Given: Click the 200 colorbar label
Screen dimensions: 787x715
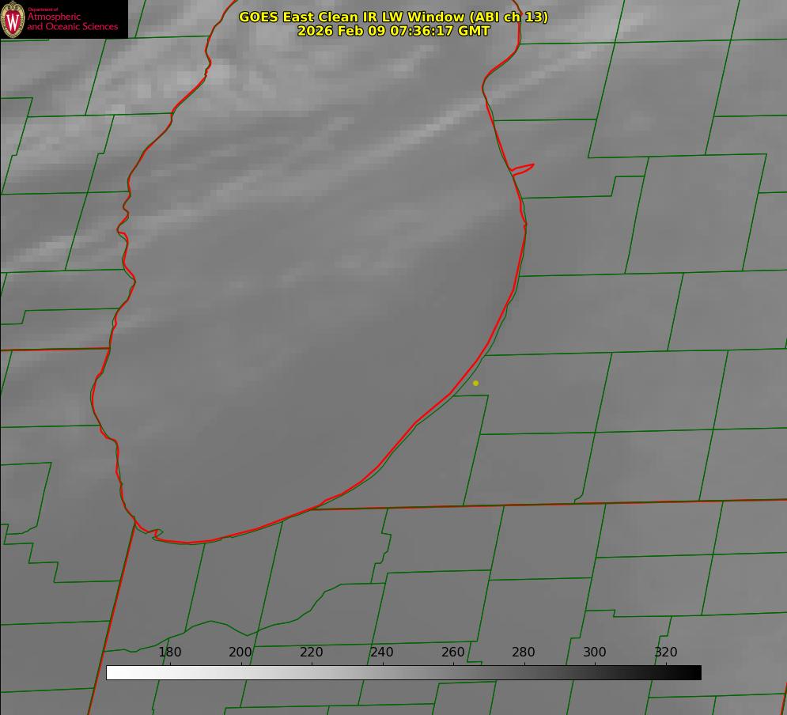Looking at the screenshot, I should pos(240,652).
